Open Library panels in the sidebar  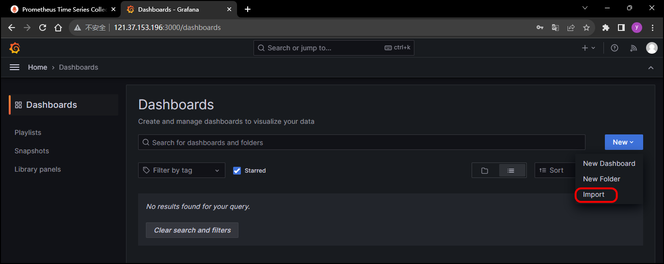click(38, 169)
